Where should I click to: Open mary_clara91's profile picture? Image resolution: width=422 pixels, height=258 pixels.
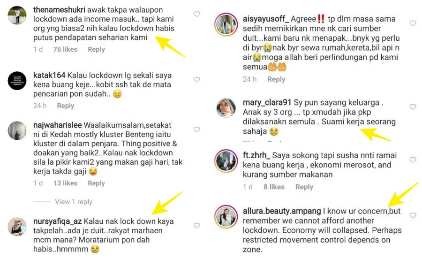pyautogui.click(x=226, y=108)
